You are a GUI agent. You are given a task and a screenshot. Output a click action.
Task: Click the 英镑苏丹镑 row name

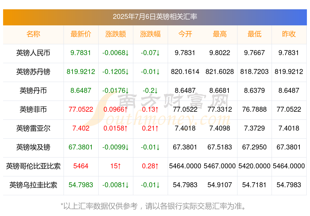point(33,72)
